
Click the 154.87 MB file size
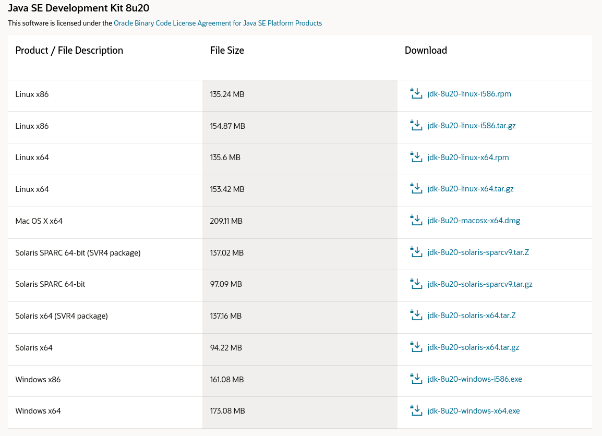(227, 126)
